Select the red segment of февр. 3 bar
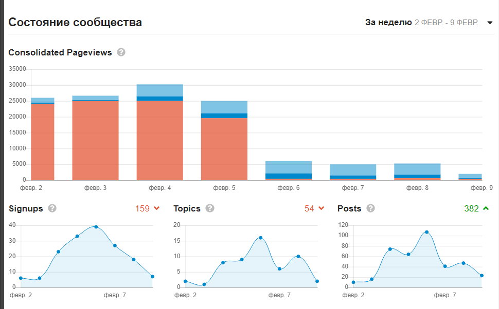This screenshot has width=499, height=309. (x=96, y=141)
